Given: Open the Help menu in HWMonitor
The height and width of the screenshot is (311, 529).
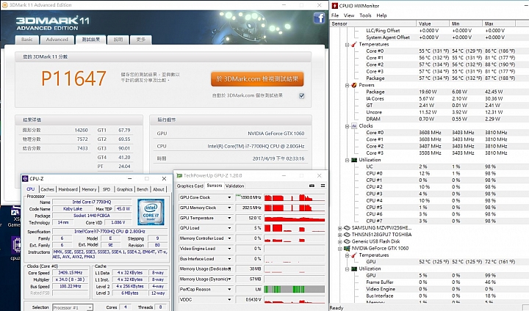Looking at the screenshot, I should [381, 15].
